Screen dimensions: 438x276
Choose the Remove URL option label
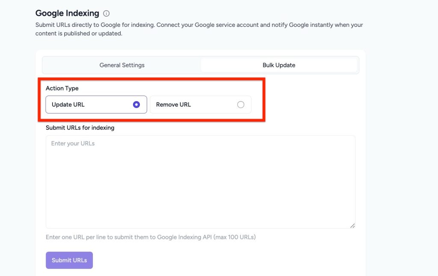click(x=173, y=105)
